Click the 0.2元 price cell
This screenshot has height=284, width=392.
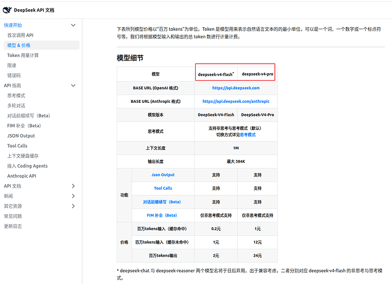pos(216,228)
